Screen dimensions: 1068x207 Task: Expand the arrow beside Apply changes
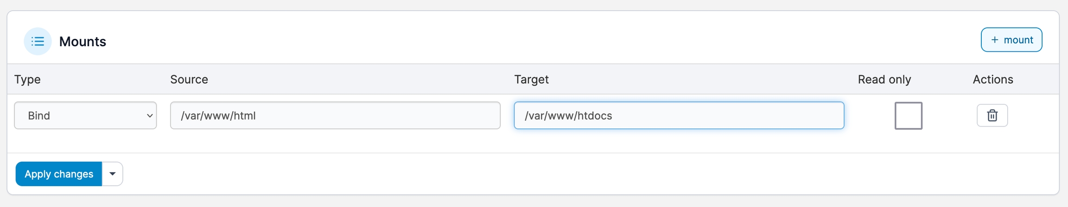112,174
